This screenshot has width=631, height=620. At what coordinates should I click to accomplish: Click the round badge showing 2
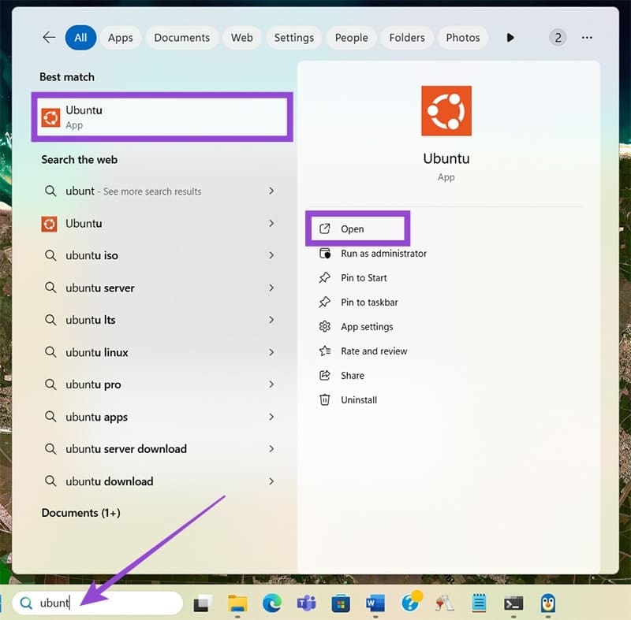(x=558, y=38)
